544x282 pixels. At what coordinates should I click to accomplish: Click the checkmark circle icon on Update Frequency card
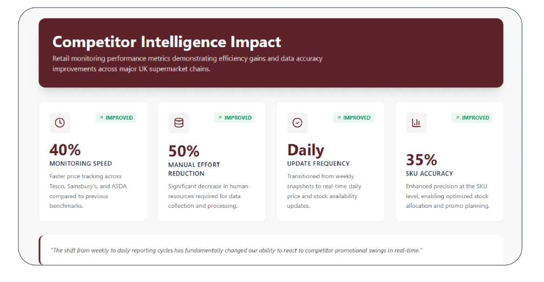[x=297, y=123]
